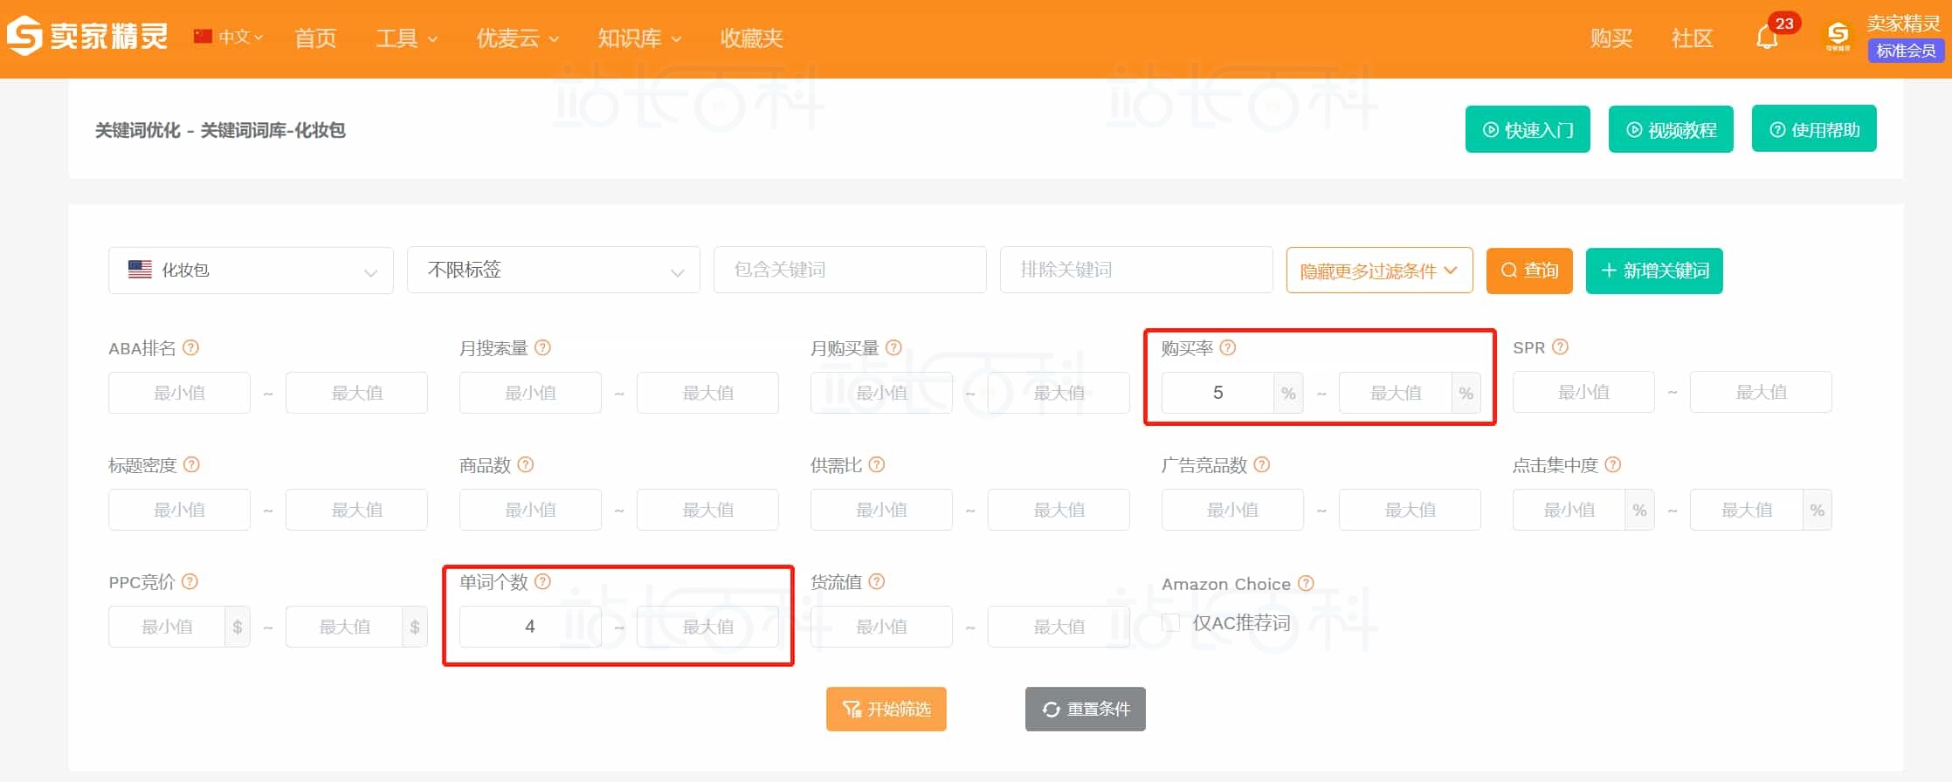Focus the 购买率 最大值 field
Viewport: 1952px width, 782px height.
pos(1396,393)
